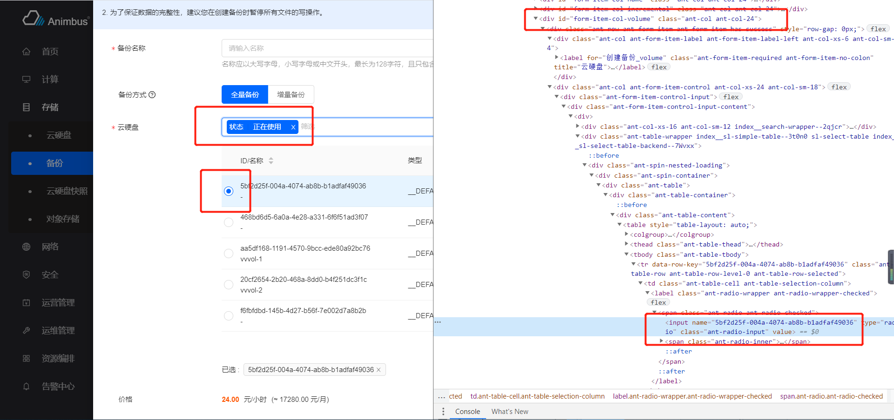Click the home icon beside 首页
The width and height of the screenshot is (894, 420).
(x=27, y=52)
